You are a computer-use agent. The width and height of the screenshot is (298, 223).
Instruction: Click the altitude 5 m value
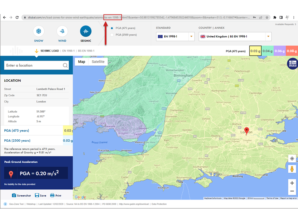38,121
